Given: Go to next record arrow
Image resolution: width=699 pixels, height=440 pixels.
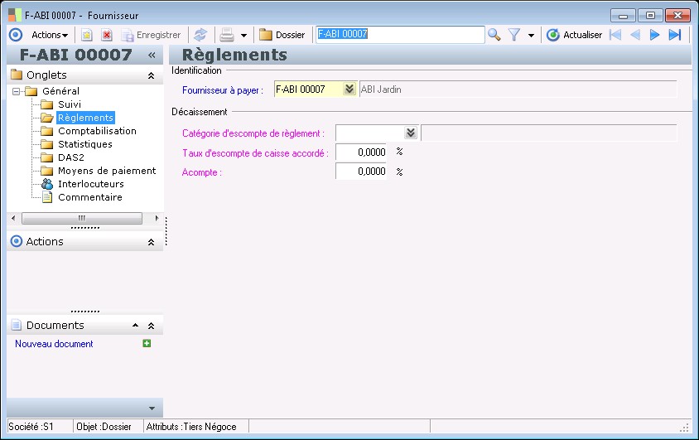Looking at the screenshot, I should [x=654, y=35].
